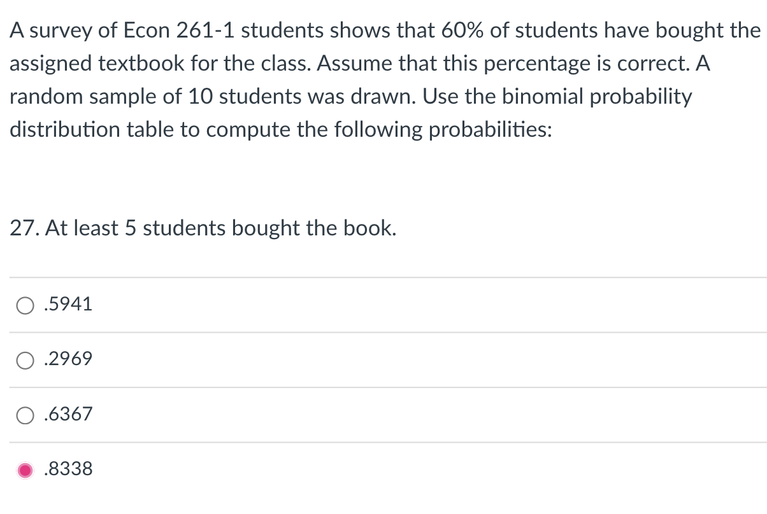
Task: Click the radio button next to .5941
Action: [x=24, y=305]
